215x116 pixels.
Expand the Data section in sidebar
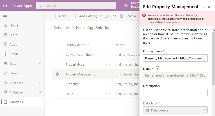pos(40,64)
